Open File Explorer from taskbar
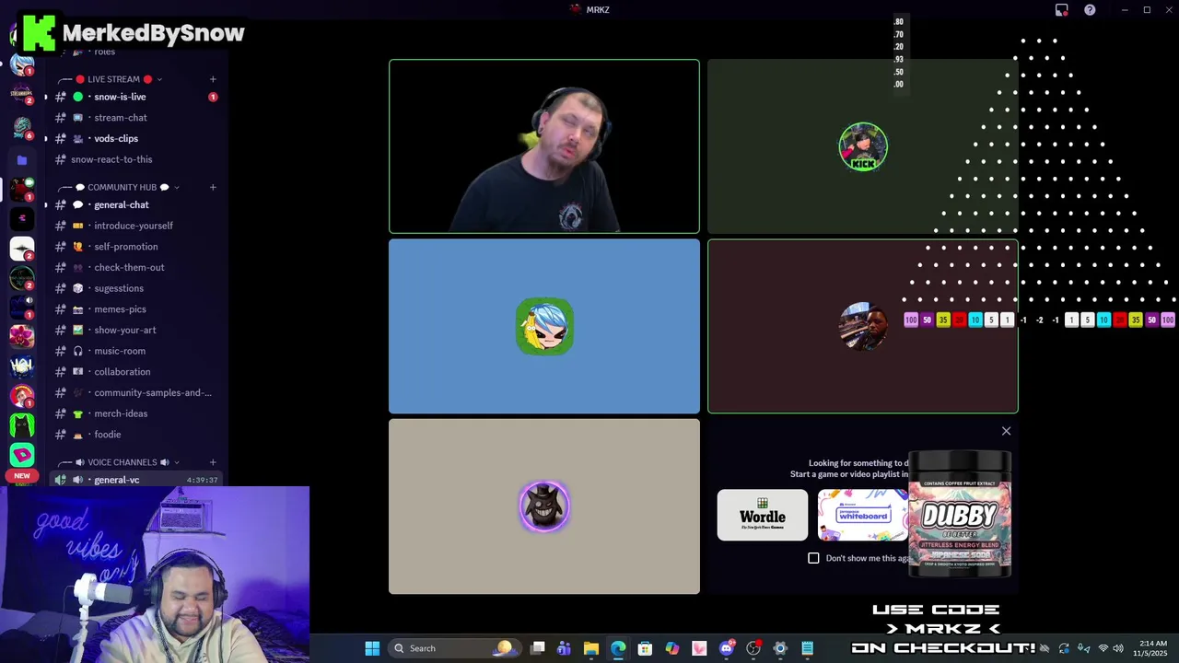This screenshot has width=1179, height=663. (x=591, y=648)
